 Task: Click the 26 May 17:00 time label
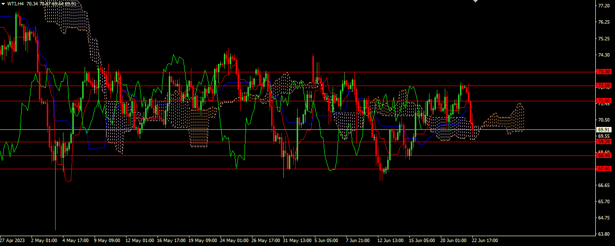pyautogui.click(x=266, y=241)
